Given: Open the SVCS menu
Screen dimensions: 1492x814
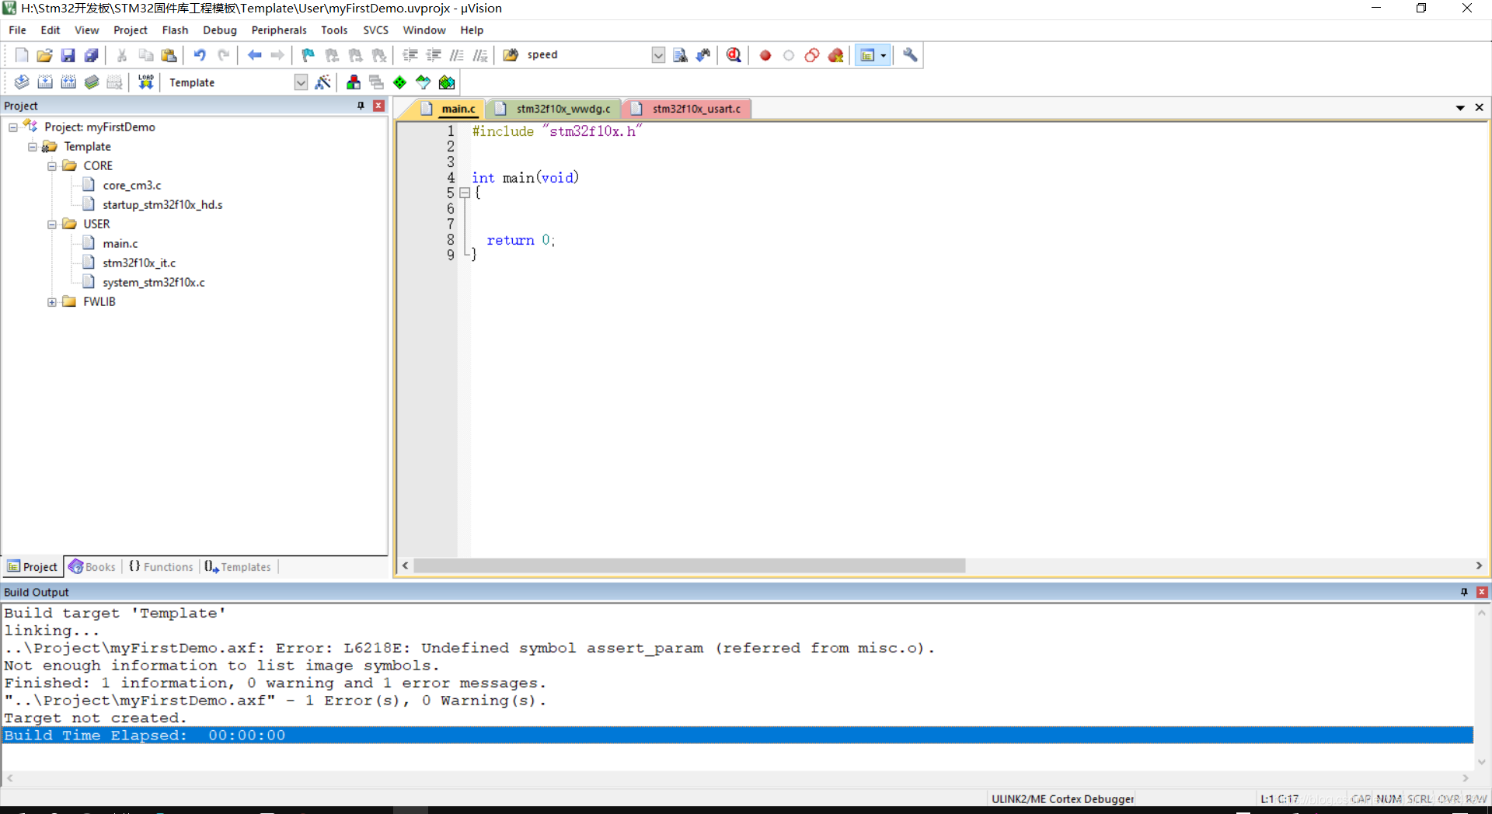Looking at the screenshot, I should [x=375, y=30].
